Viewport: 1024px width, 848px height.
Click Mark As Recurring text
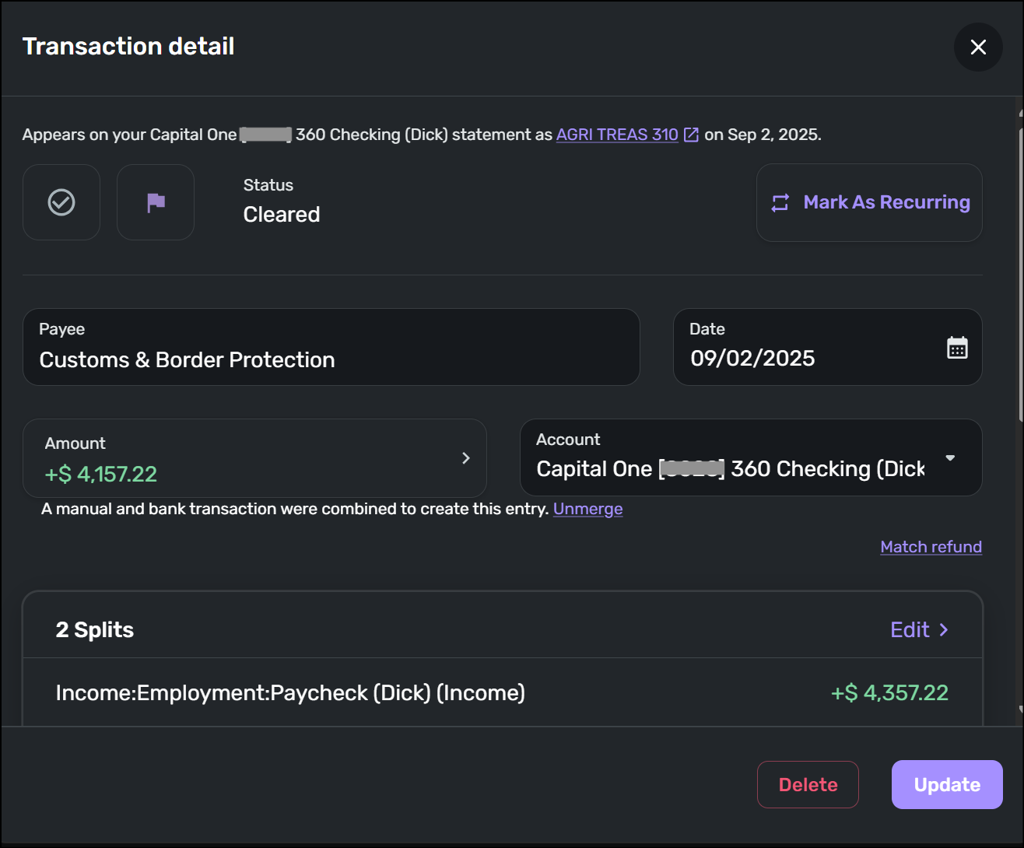point(886,202)
